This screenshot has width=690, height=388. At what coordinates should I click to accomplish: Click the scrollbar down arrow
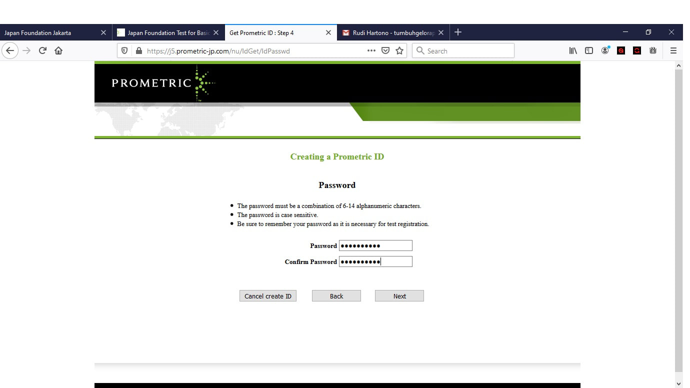(x=678, y=383)
